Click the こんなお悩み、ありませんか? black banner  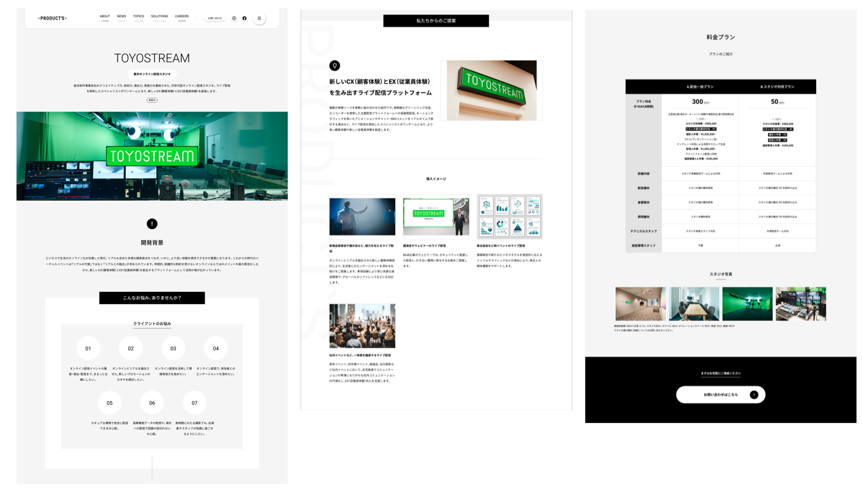(x=152, y=298)
